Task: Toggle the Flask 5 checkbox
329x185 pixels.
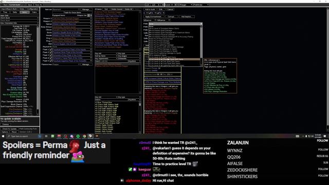Action: [51, 61]
